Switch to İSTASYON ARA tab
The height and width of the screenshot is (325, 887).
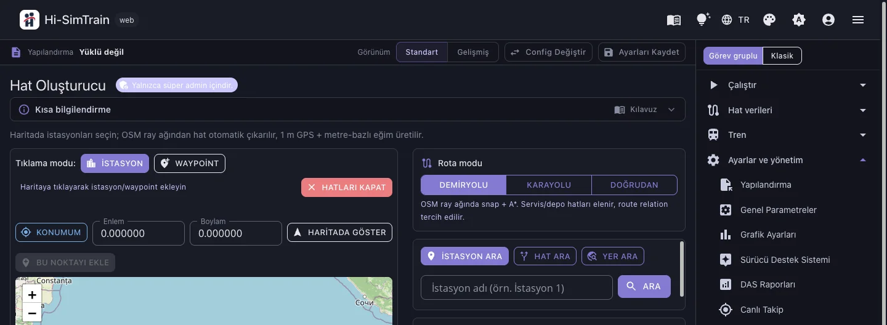[x=464, y=256]
